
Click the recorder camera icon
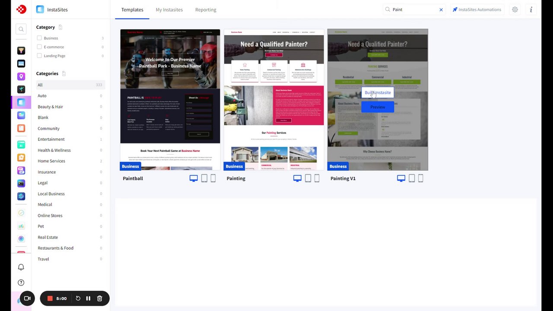(27, 298)
